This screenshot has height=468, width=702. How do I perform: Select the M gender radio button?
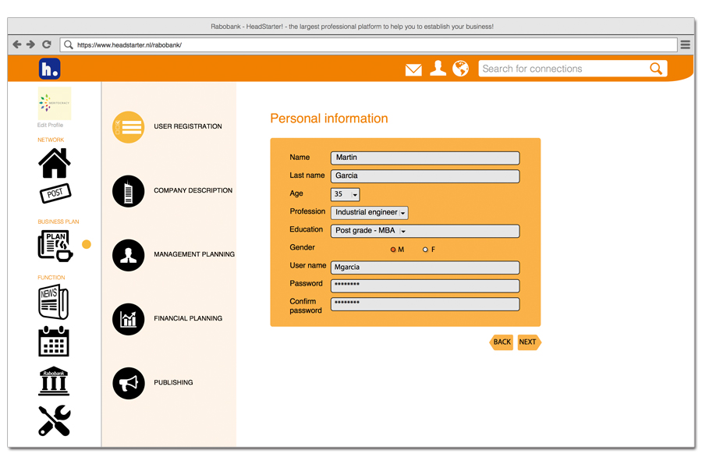[392, 249]
